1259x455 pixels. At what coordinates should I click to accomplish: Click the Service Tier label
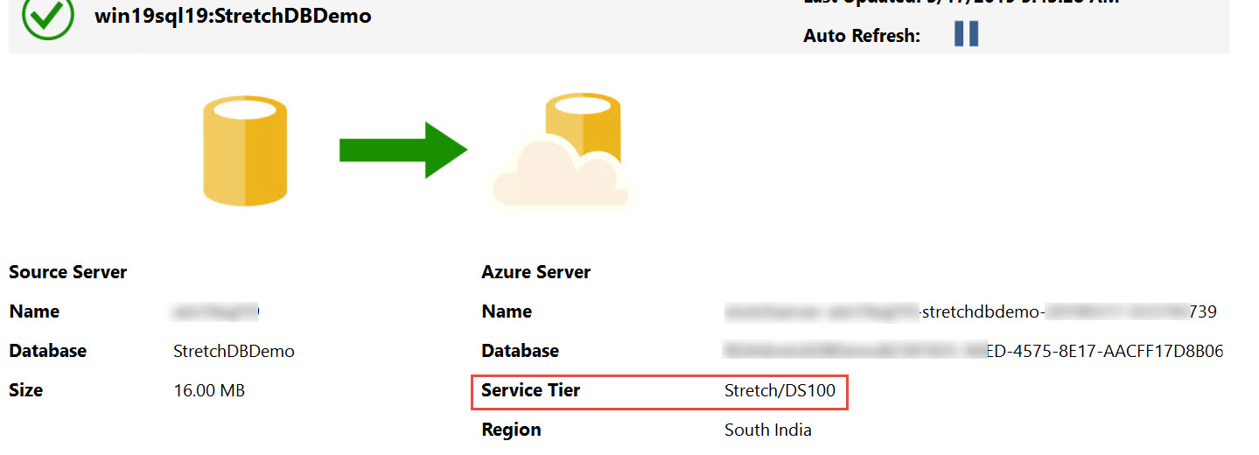531,390
